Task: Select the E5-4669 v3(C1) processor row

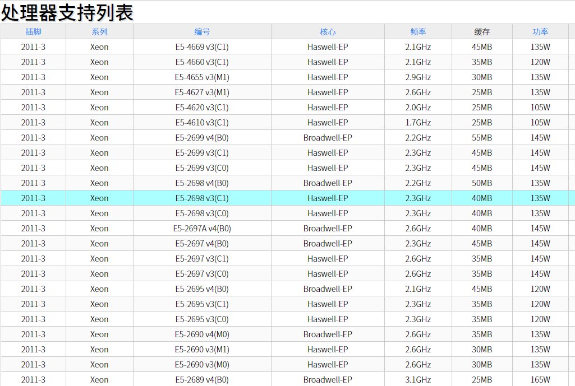Action: 202,46
